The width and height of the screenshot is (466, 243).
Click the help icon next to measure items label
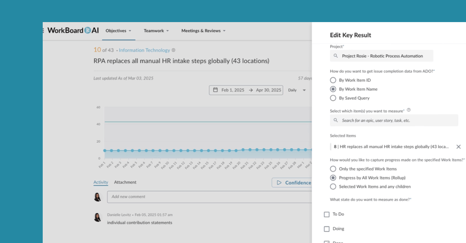click(x=408, y=110)
